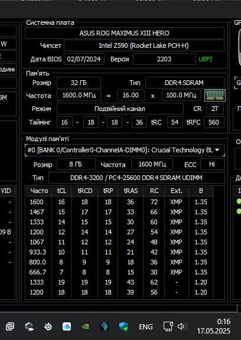The height and width of the screenshot is (340, 241).
Task: Click the 100.0 МГц base clock field
Action: 181,96
